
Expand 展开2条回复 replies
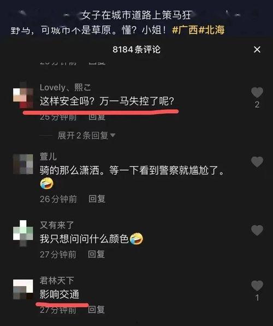pyautogui.click(x=86, y=135)
